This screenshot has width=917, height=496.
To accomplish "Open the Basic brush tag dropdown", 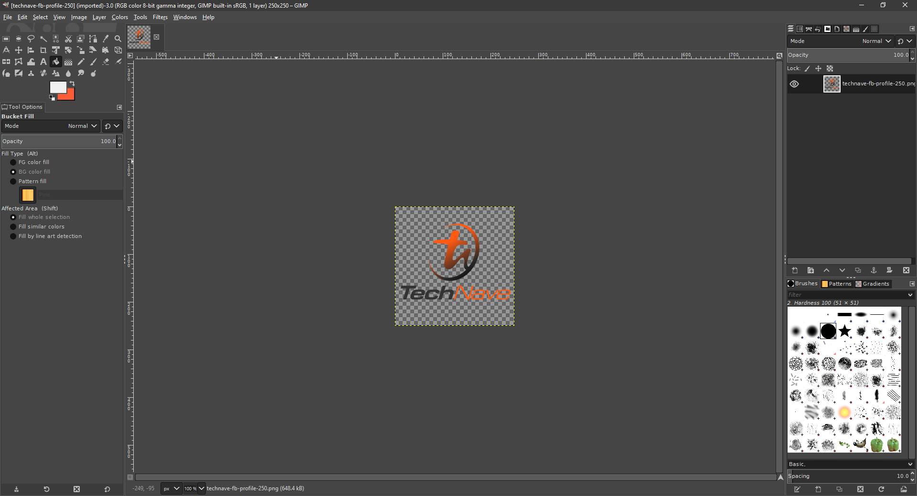I will [x=910, y=464].
